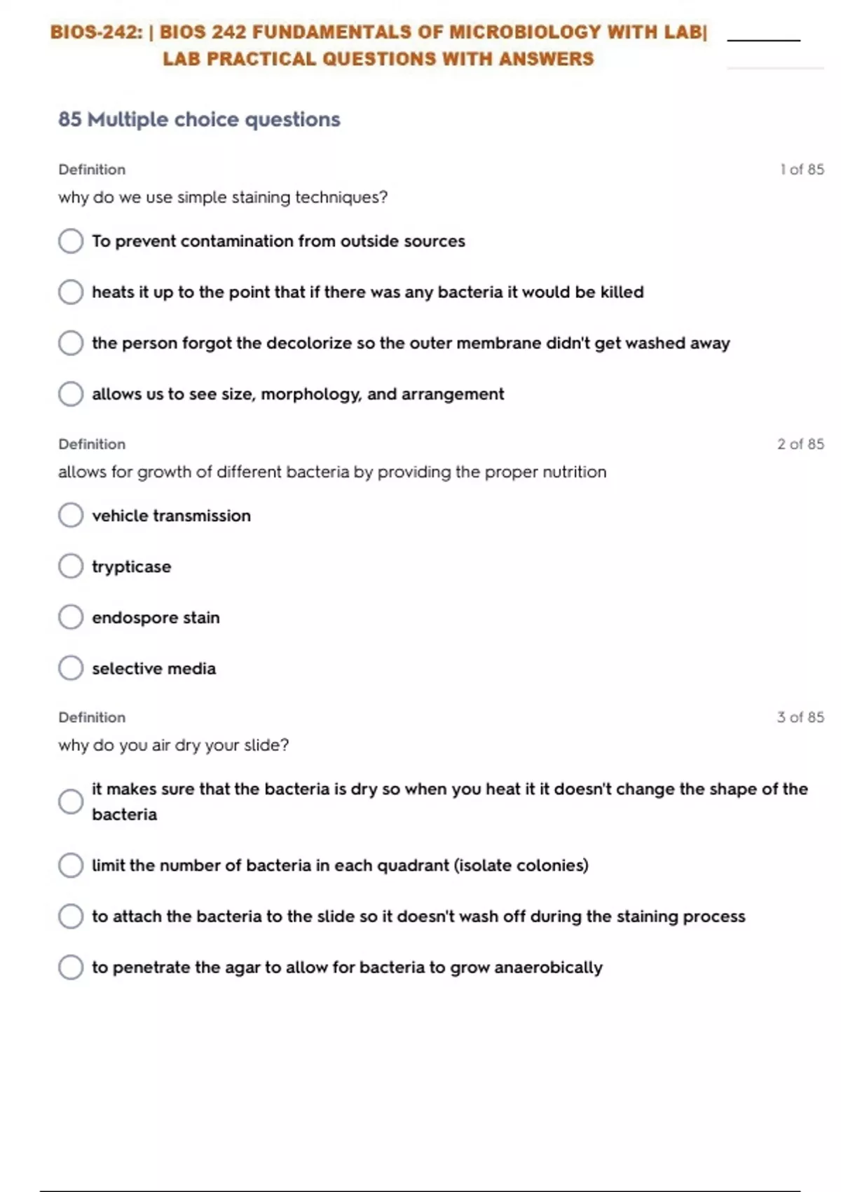Select 'the person forgot the decolorize' radio button
This screenshot has height=1192, width=841.
pos(71,343)
